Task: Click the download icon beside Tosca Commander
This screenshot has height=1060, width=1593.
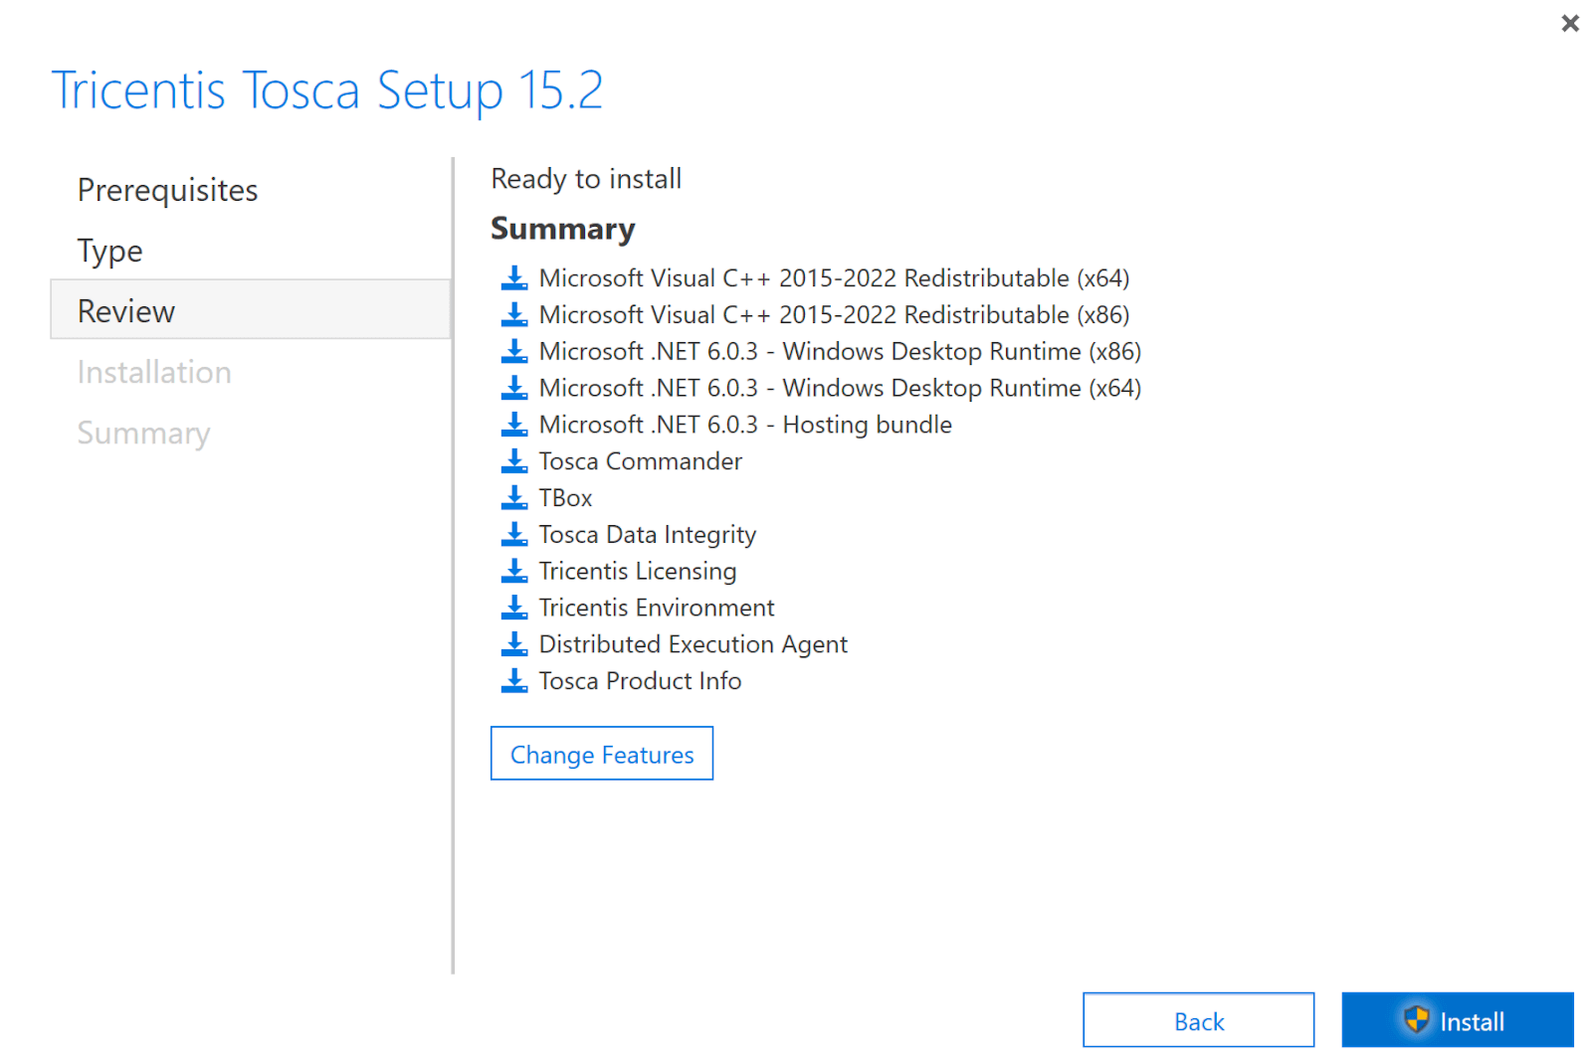Action: tap(514, 460)
